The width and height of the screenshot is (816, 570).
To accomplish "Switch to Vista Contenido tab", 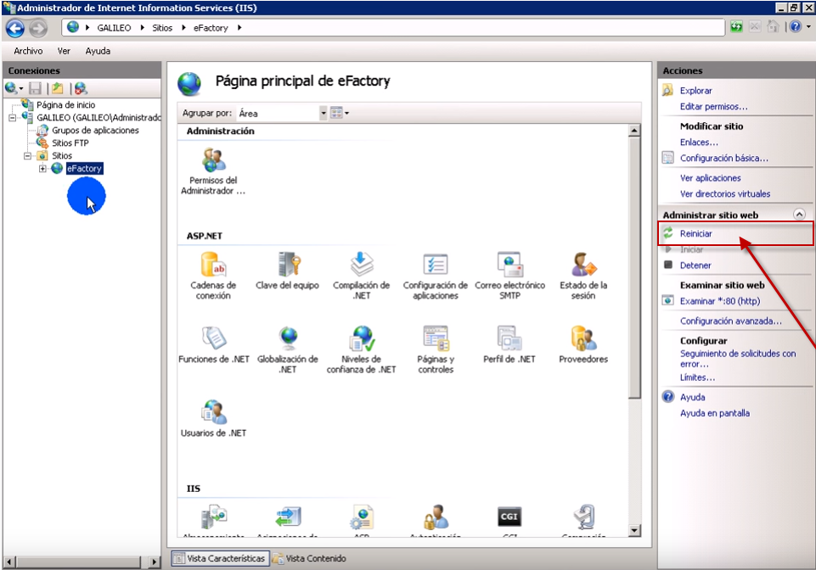I will pos(309,558).
